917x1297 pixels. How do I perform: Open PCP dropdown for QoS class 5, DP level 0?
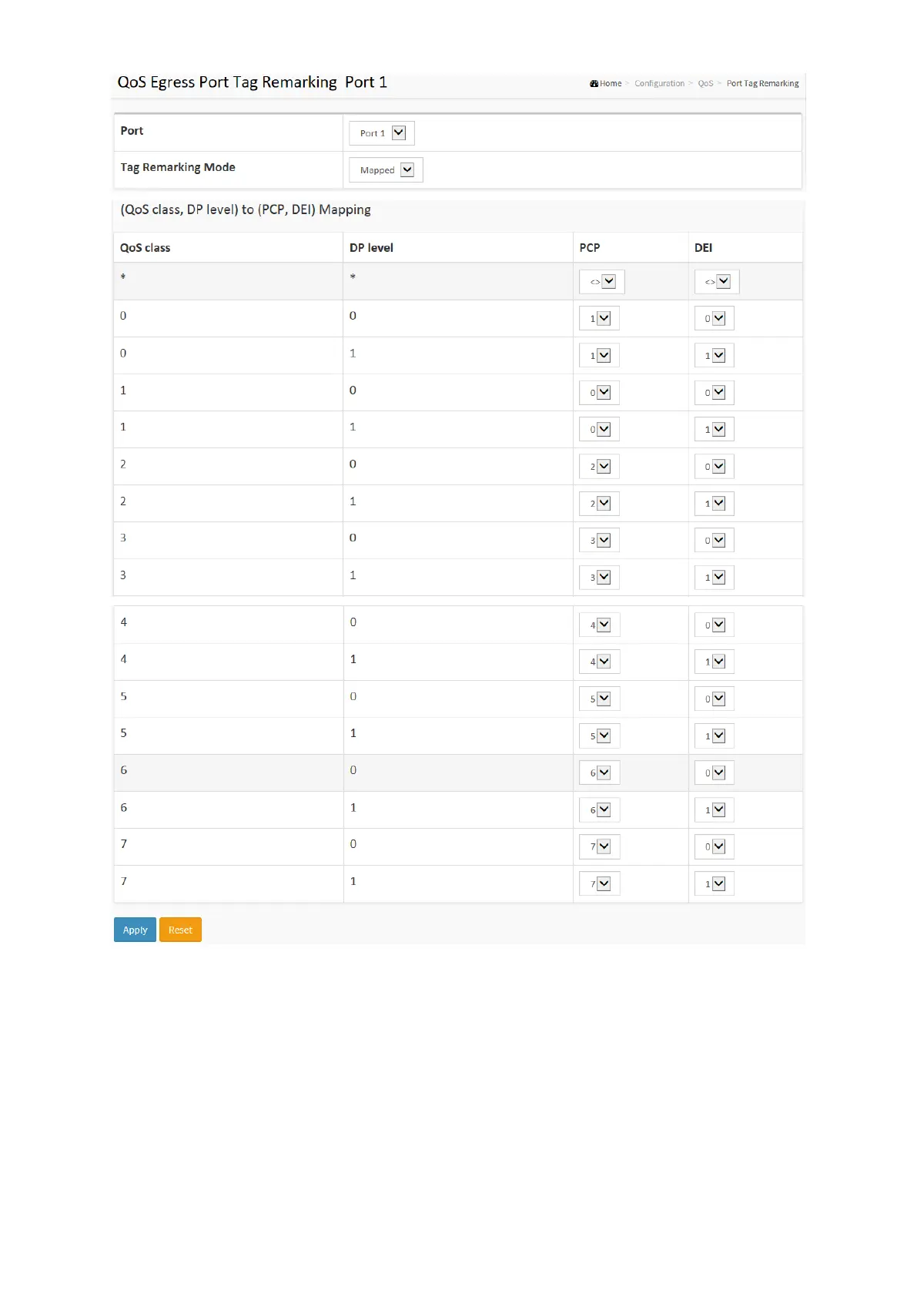pos(600,699)
